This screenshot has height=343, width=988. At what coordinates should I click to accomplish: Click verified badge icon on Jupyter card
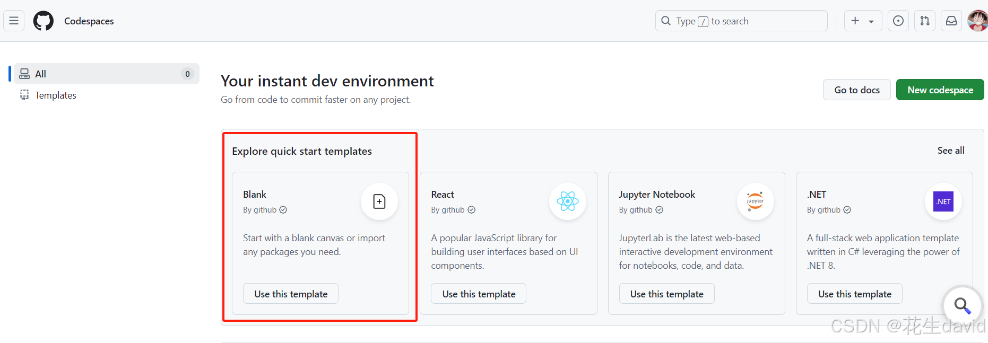(659, 210)
